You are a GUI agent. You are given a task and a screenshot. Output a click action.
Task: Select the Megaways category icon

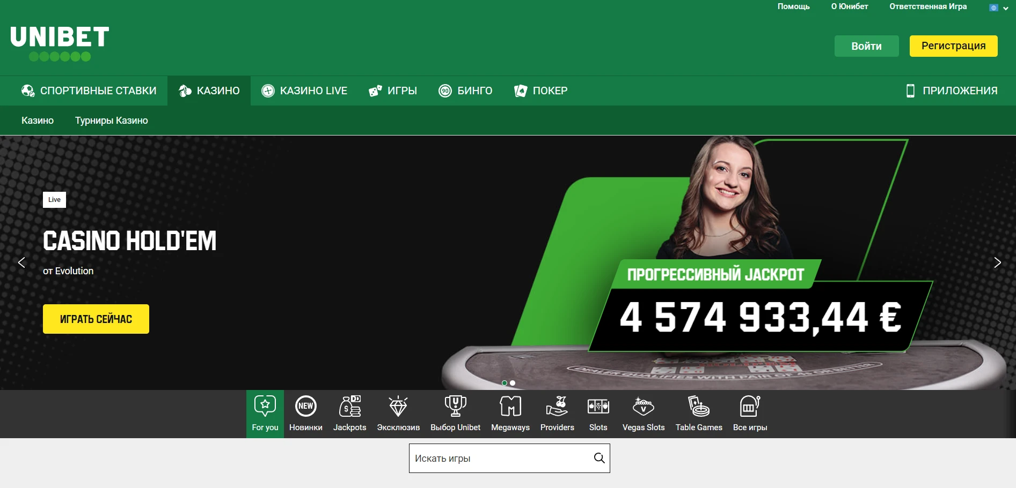[510, 414]
